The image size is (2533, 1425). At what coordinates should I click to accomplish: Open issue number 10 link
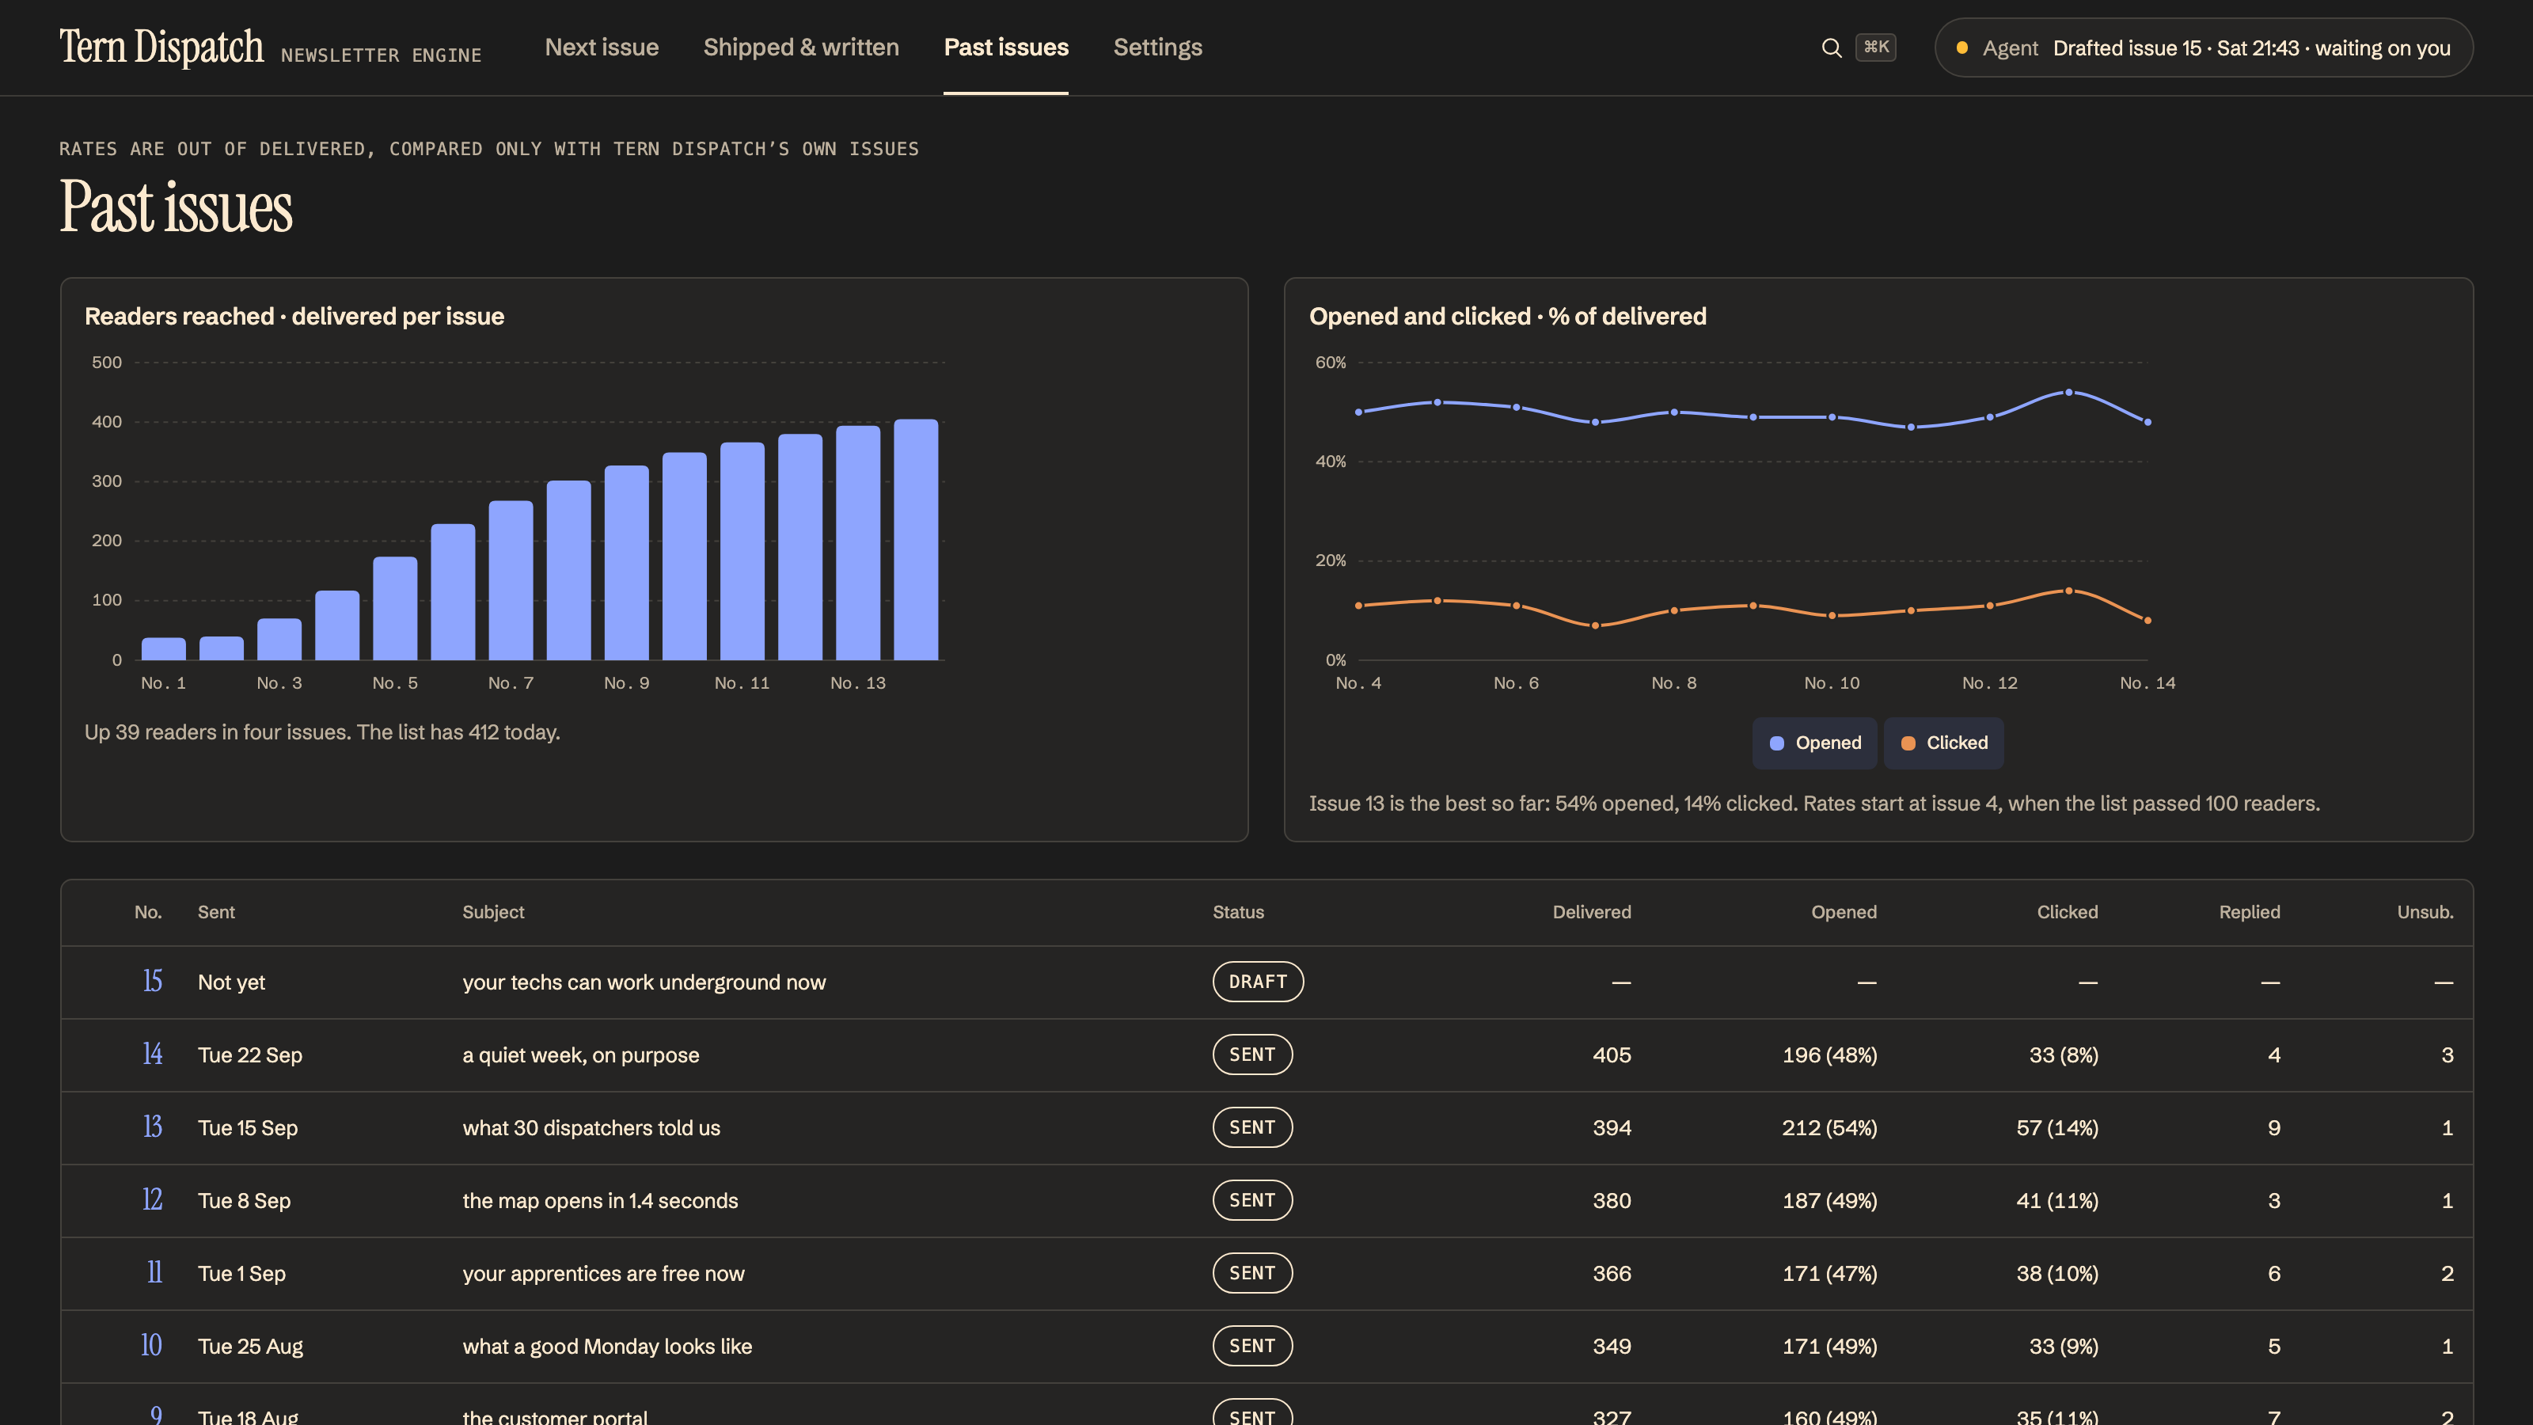[151, 1345]
